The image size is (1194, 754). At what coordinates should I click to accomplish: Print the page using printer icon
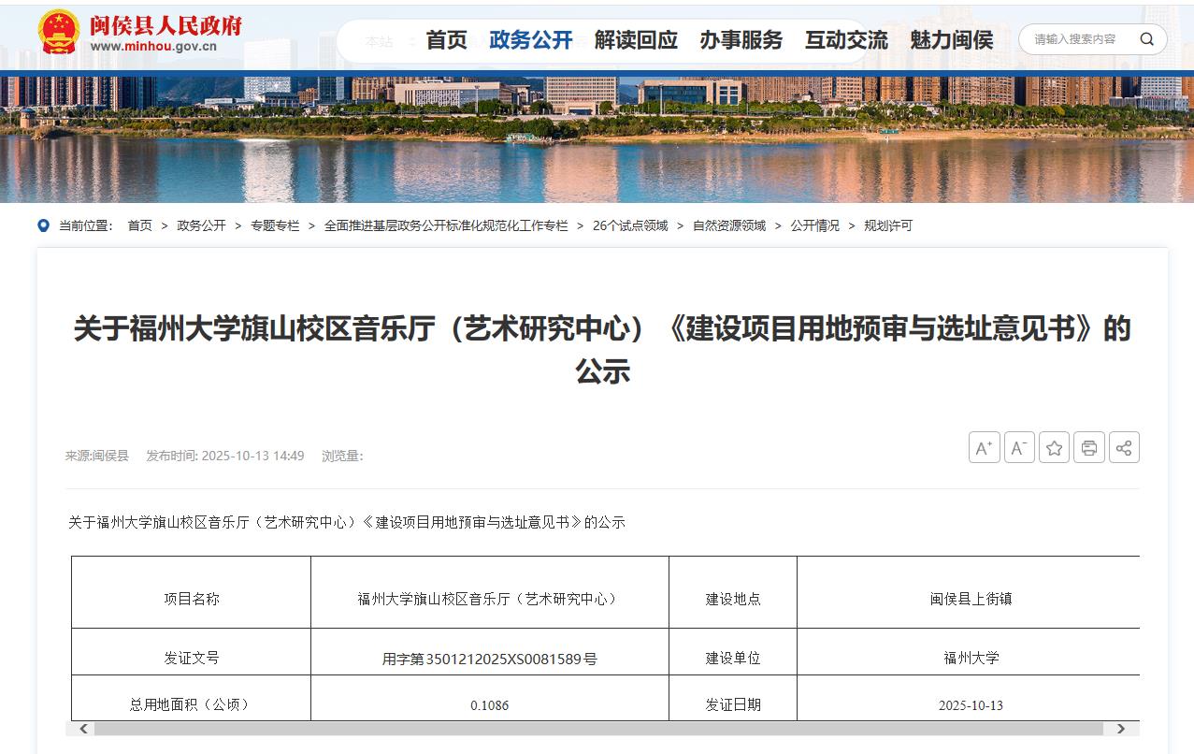pyautogui.click(x=1089, y=448)
